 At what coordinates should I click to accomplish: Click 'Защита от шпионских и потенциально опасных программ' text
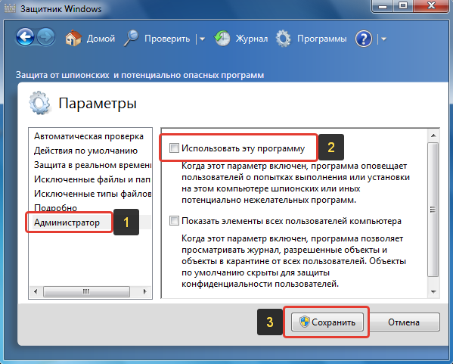tap(140, 75)
